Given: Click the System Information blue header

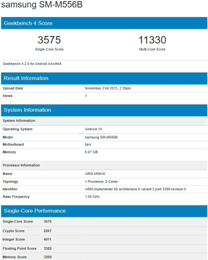Looking at the screenshot, I should click(104, 110).
